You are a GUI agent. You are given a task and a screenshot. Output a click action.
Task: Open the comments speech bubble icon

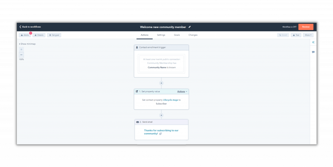click(313, 52)
